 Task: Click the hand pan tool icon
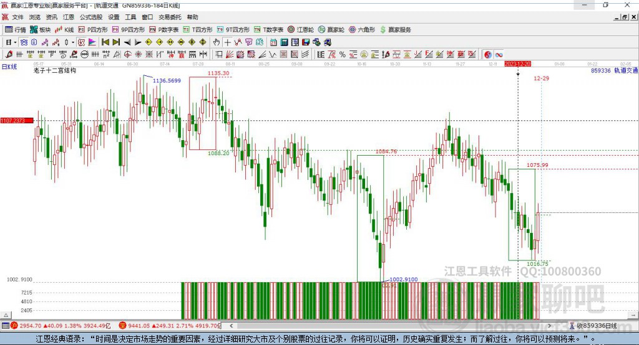tap(217, 42)
